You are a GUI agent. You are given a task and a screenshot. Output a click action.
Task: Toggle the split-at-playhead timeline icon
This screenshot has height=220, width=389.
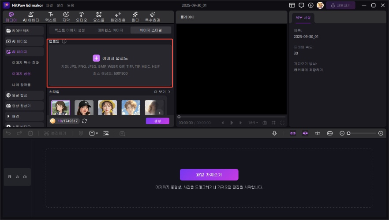[317, 133]
